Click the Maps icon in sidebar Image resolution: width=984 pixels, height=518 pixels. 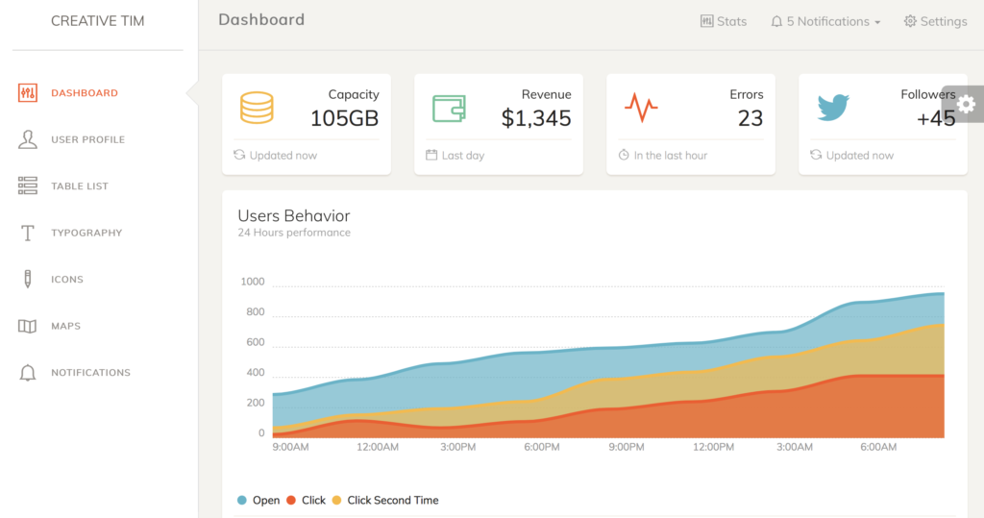(28, 326)
